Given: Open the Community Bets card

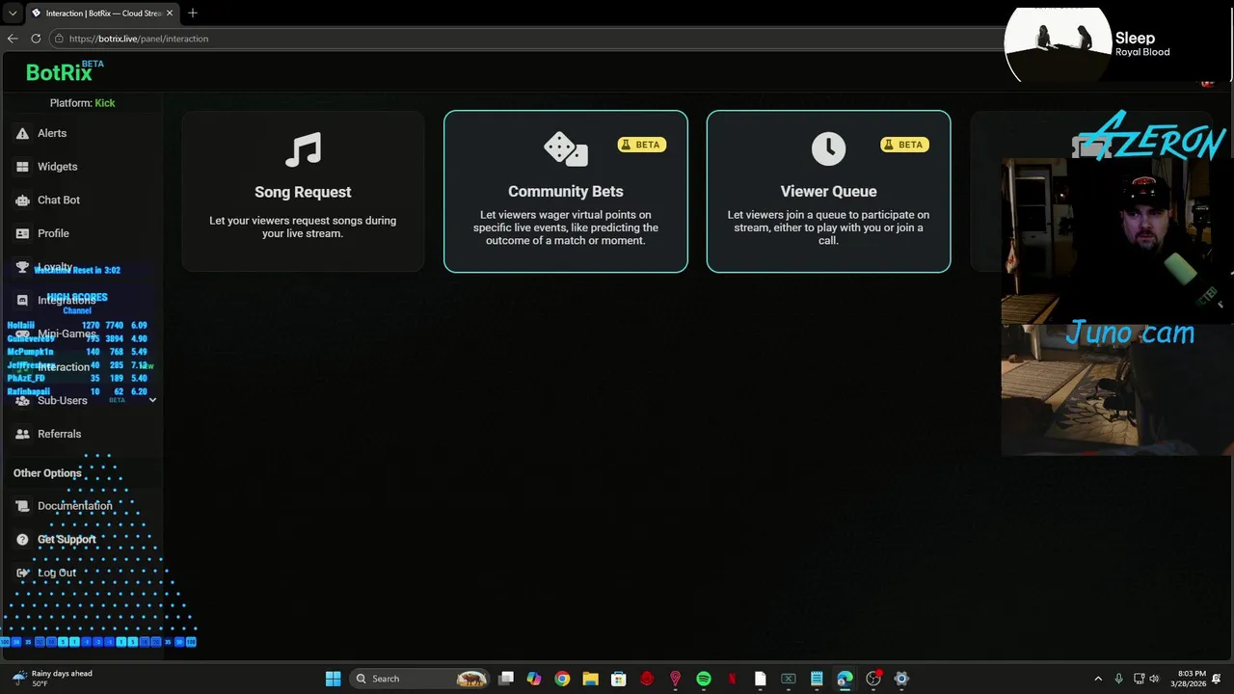Looking at the screenshot, I should click(x=566, y=191).
